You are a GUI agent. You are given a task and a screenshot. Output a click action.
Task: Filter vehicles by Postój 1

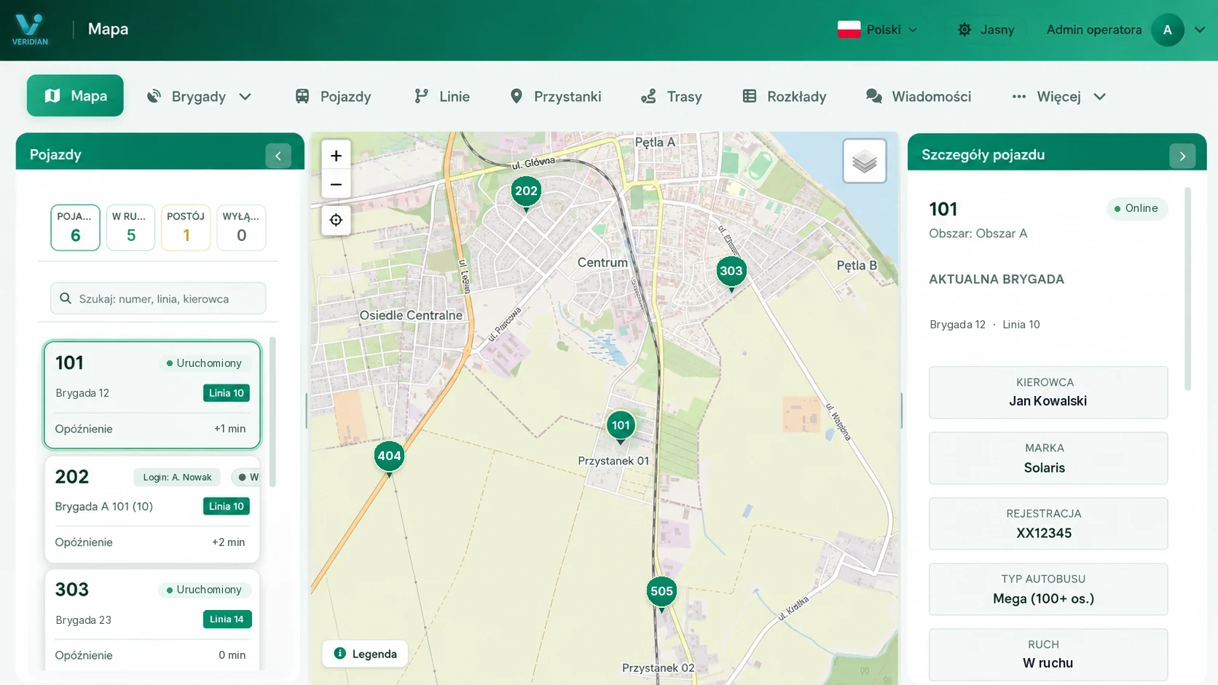(x=186, y=228)
